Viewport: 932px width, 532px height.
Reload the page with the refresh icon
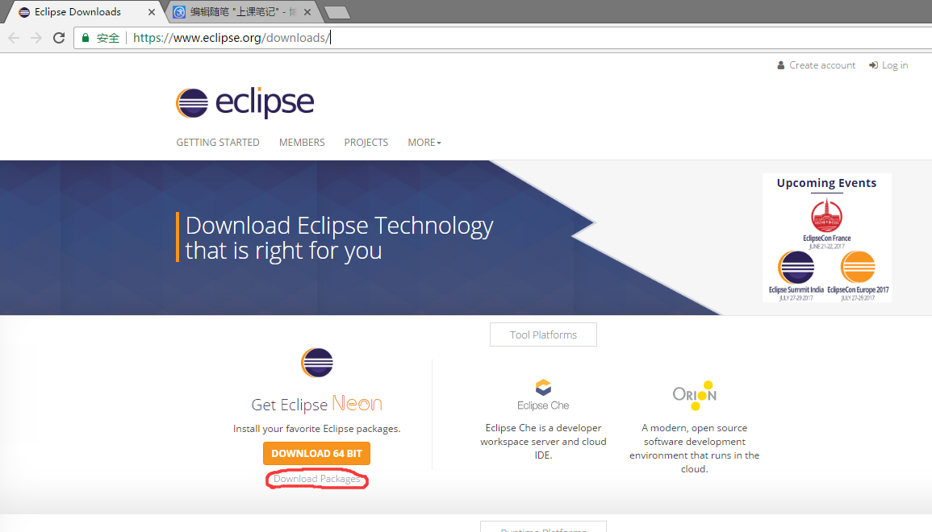[x=59, y=38]
